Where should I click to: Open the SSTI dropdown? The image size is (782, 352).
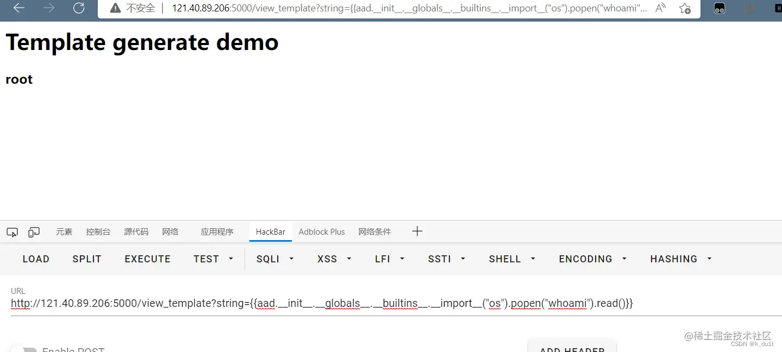pyautogui.click(x=447, y=259)
